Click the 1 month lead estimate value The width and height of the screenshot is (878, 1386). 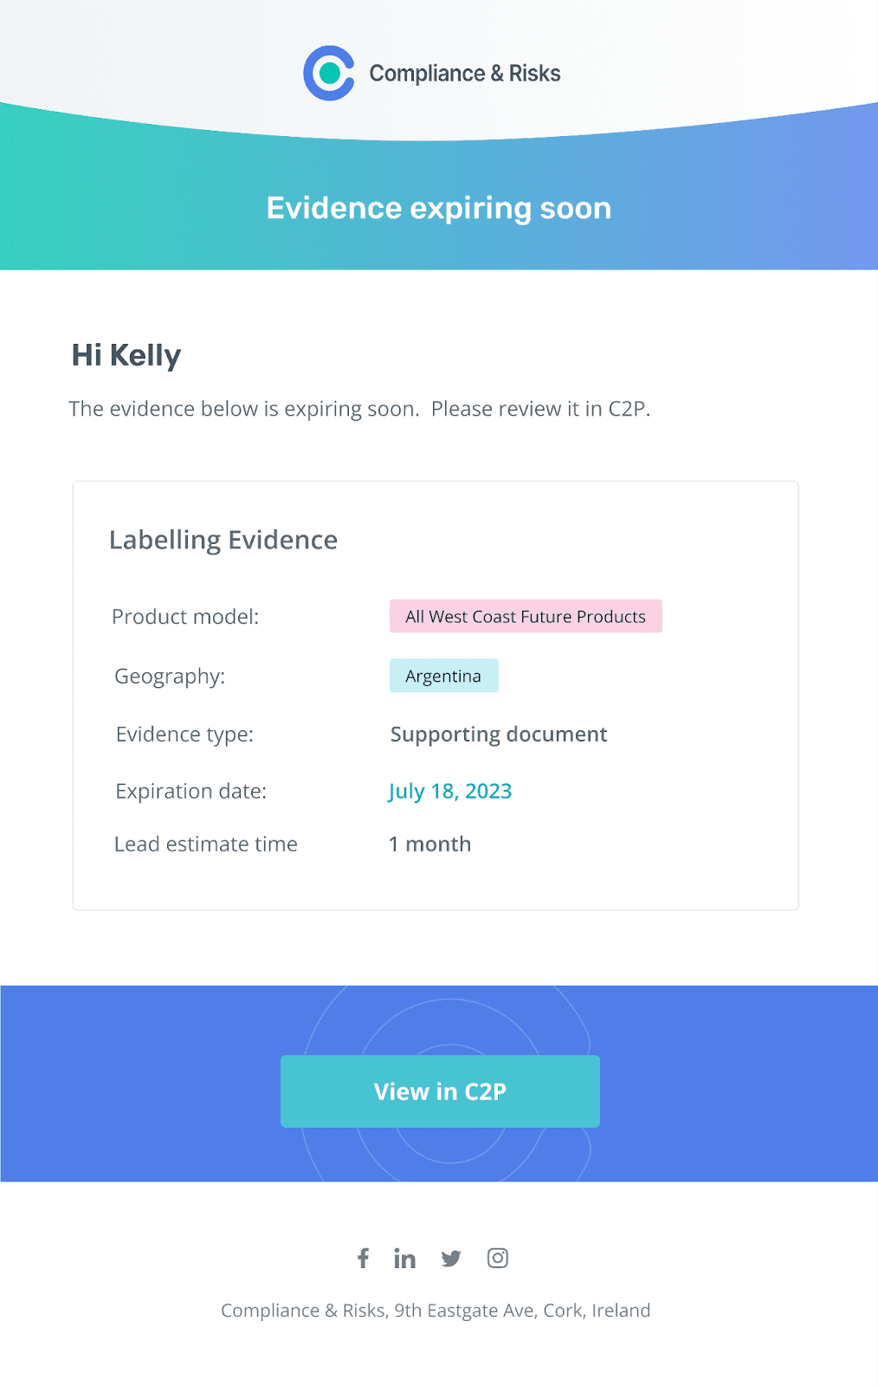[x=429, y=844]
